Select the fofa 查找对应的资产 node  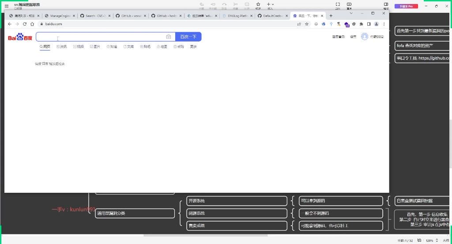[422, 46]
